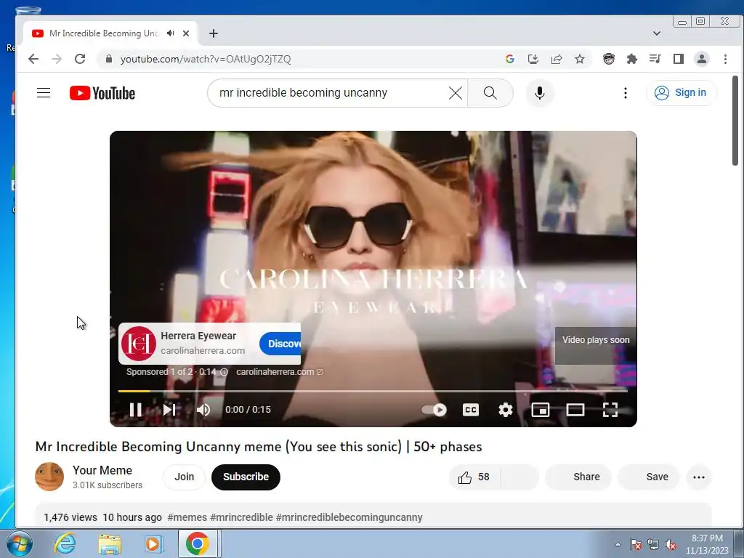Reload the page in Chrome
This screenshot has width=744, height=558.
click(x=80, y=59)
